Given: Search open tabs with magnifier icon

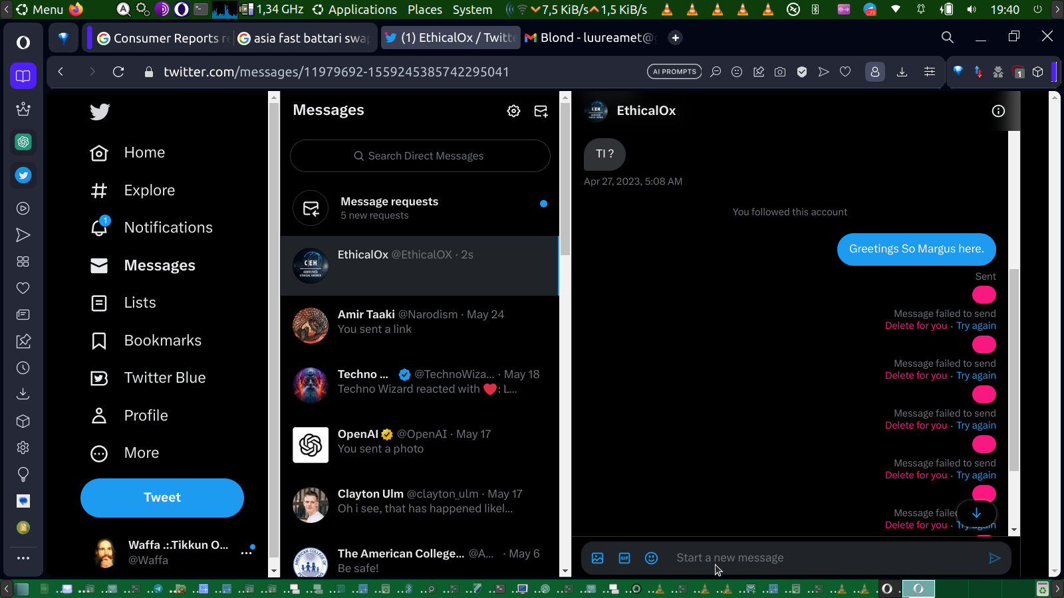Looking at the screenshot, I should click(x=948, y=38).
